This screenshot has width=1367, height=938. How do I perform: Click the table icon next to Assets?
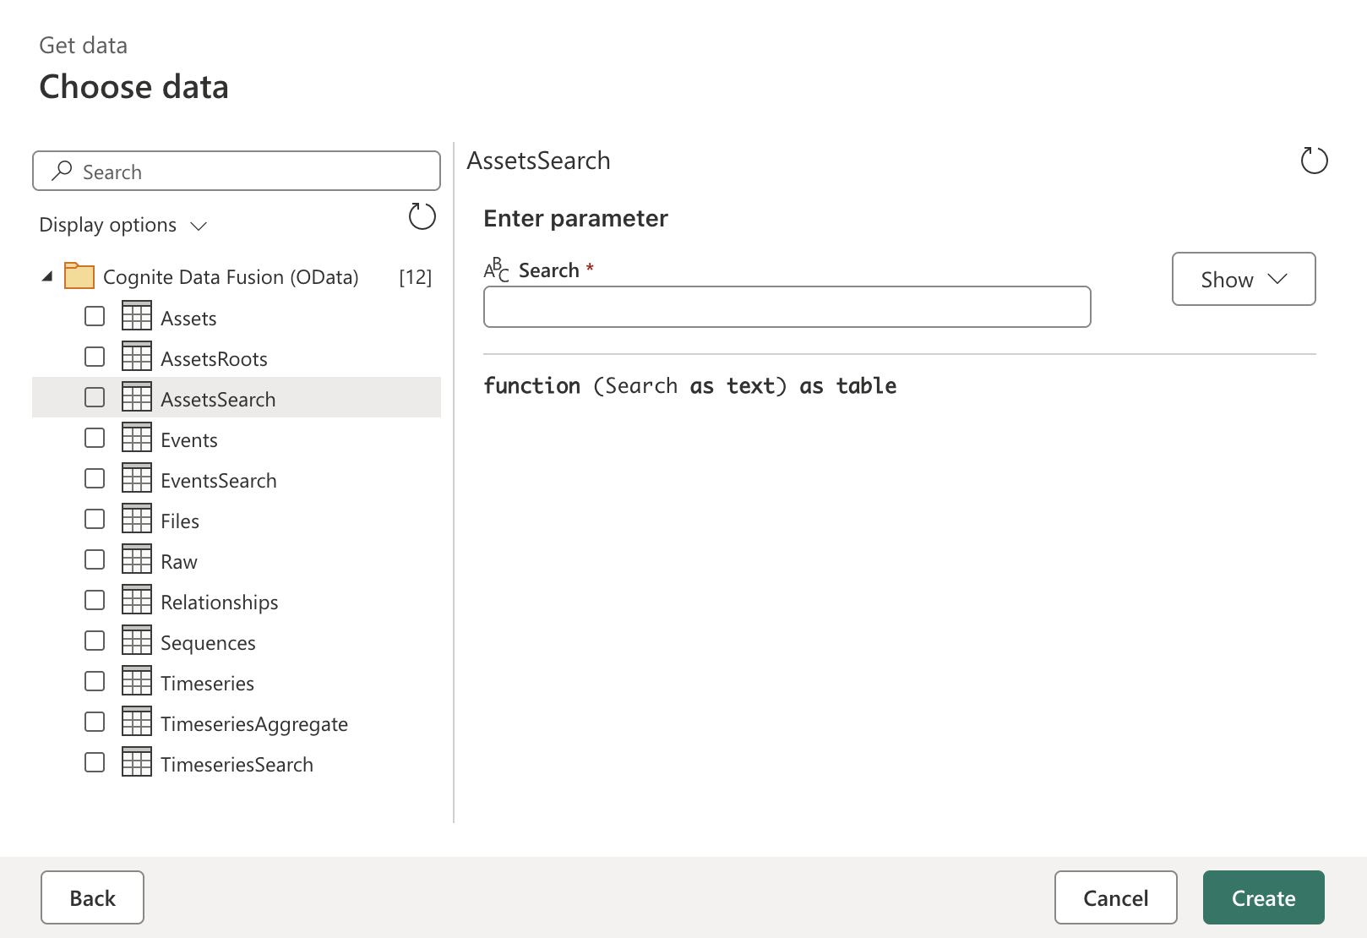point(136,317)
